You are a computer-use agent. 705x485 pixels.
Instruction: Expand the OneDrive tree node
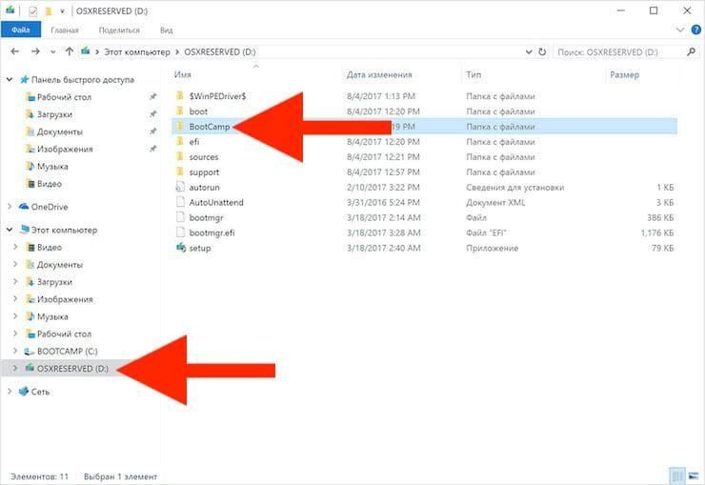[x=10, y=207]
